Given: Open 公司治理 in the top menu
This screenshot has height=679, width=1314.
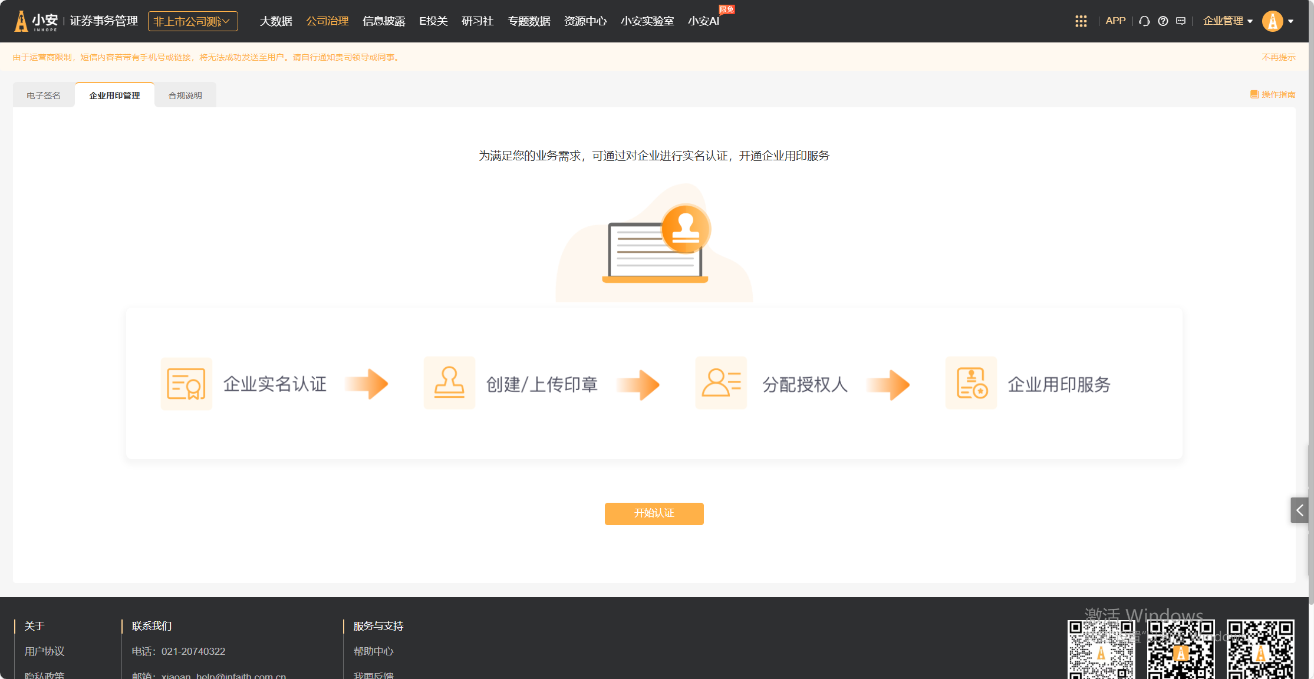Looking at the screenshot, I should 327,21.
